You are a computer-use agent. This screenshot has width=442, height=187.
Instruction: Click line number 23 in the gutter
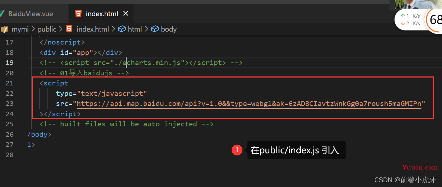click(x=9, y=104)
